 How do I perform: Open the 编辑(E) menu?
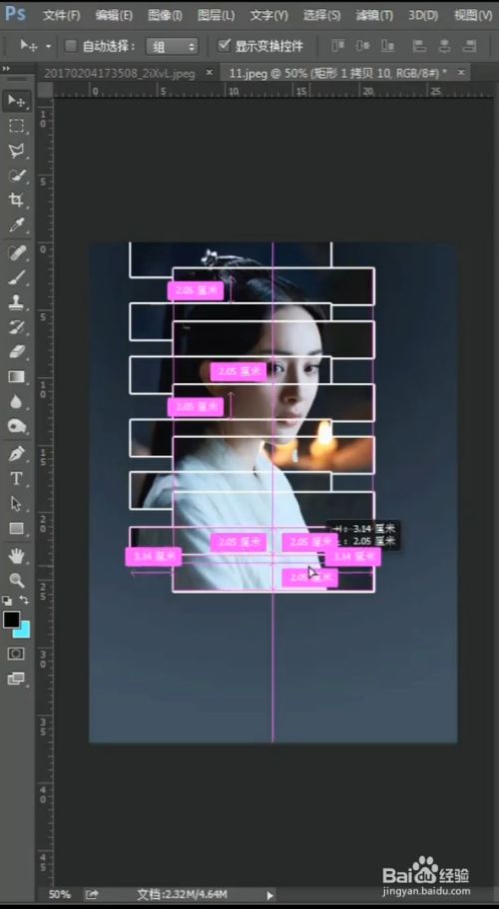[114, 16]
